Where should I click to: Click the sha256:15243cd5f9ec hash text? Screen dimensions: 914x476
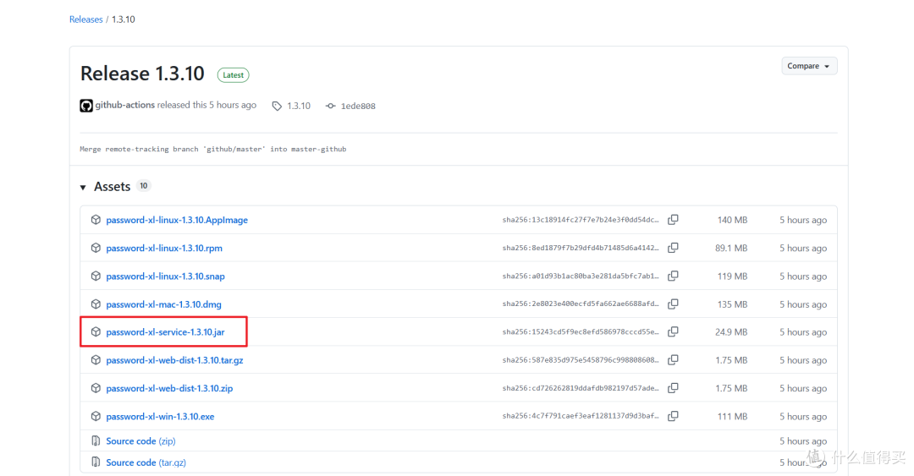tap(581, 331)
